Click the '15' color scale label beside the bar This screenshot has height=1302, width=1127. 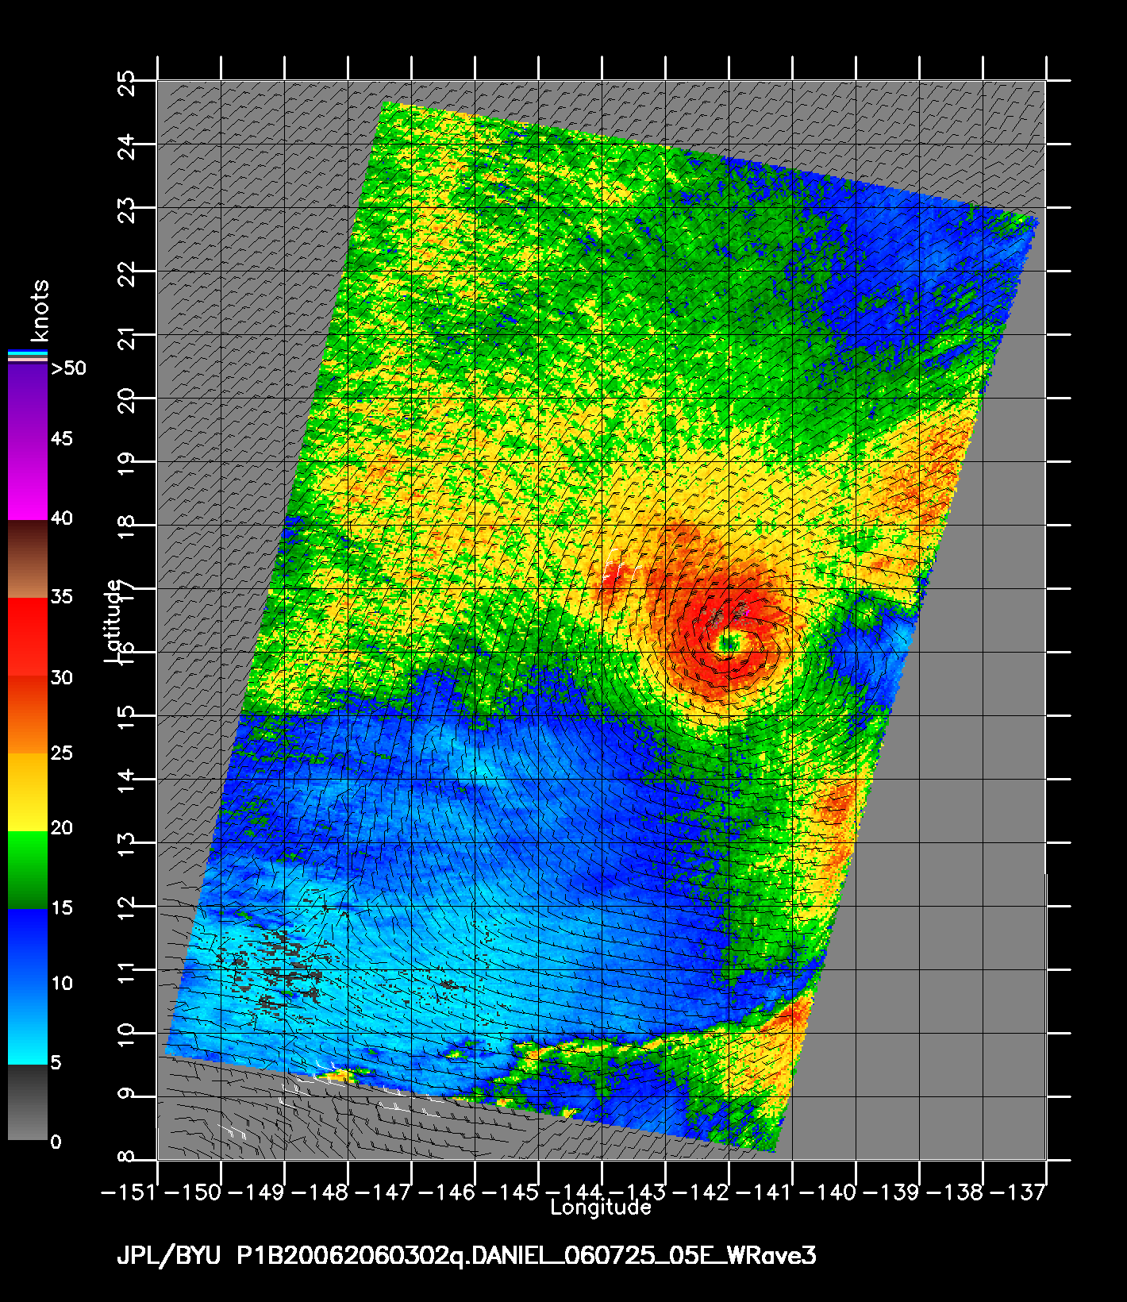pos(62,907)
